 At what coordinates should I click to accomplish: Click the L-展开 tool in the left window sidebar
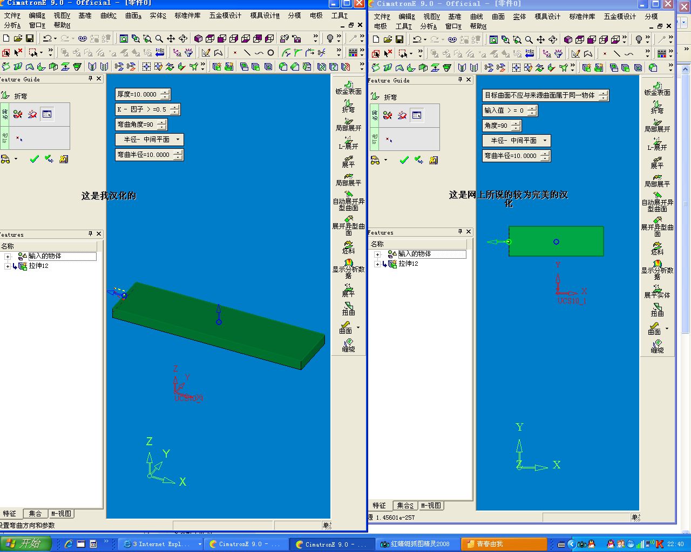click(349, 143)
